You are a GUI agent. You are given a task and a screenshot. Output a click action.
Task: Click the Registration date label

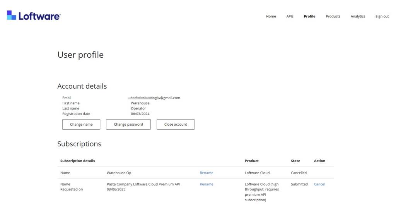pos(76,114)
